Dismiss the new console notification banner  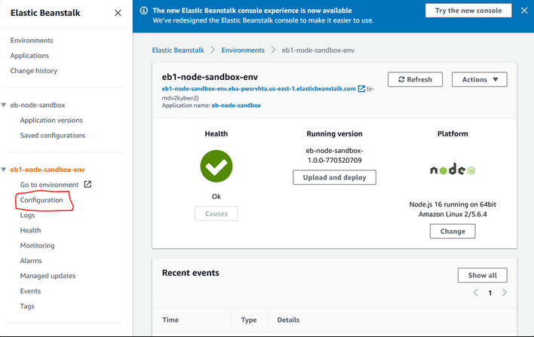[x=523, y=11]
